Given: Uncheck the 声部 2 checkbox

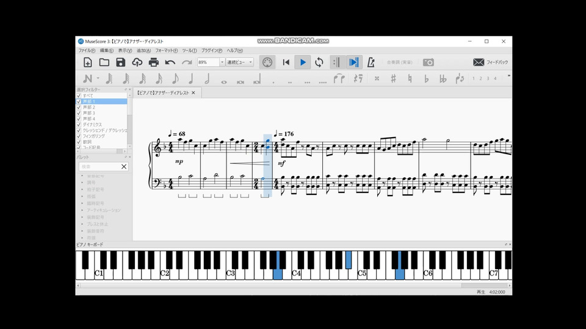Looking at the screenshot, I should point(79,107).
